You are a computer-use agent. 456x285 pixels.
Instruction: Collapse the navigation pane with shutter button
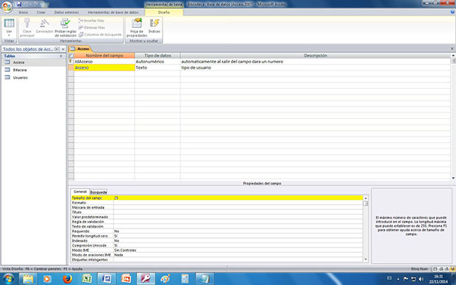tap(63, 49)
